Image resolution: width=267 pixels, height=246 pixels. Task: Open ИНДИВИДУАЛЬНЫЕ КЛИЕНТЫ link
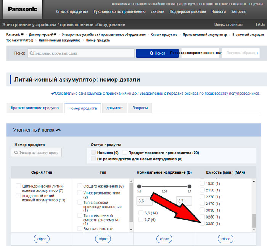click(x=199, y=4)
